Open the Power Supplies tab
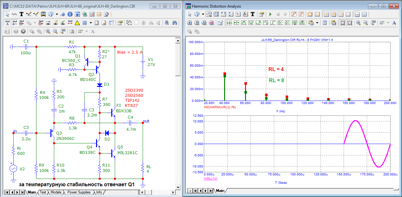Screen dimensions: 402x197 click(79, 192)
